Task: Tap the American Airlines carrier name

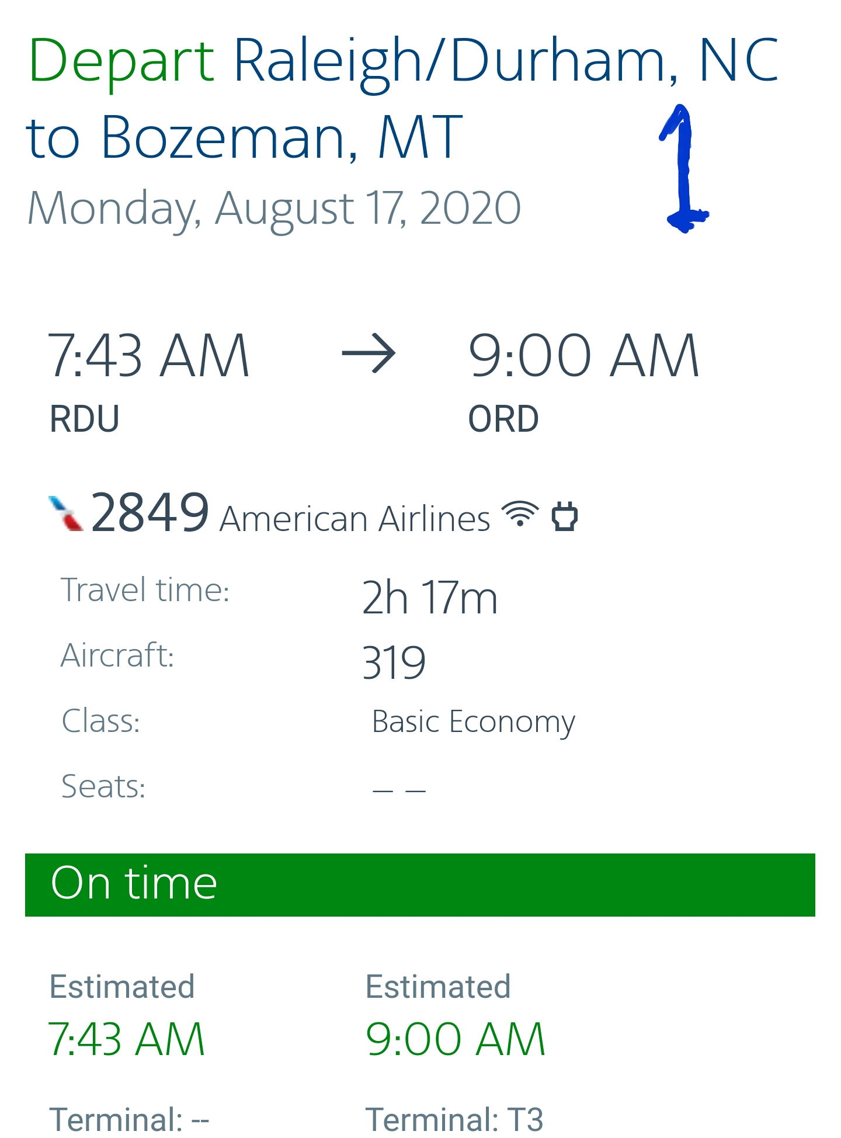Action: point(355,519)
